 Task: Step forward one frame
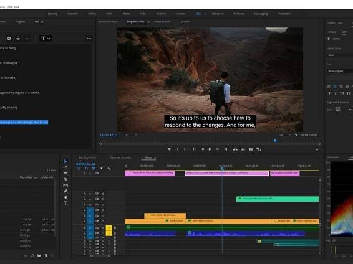click(x=218, y=149)
